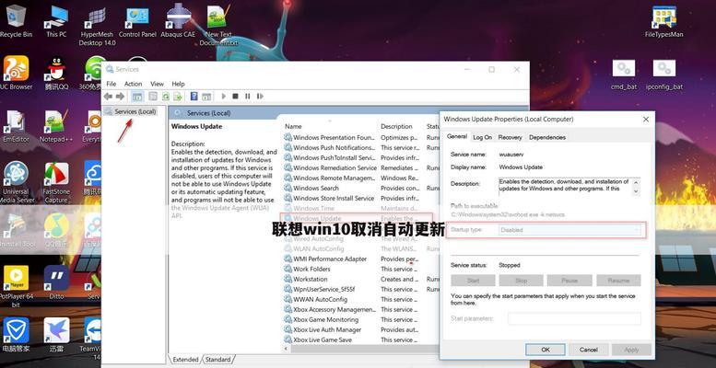Screen dimensions: 716x368
Task: Click the Start Service play icon
Action: [224, 97]
